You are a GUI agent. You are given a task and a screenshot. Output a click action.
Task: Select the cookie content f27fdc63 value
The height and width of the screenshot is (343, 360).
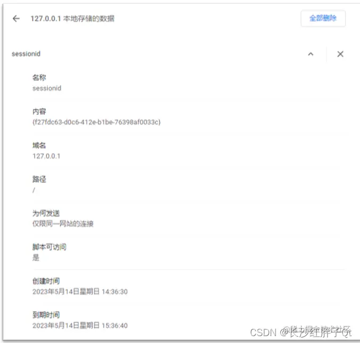coord(96,122)
